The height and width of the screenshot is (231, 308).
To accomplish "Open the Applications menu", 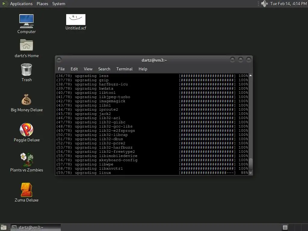I will pos(21,4).
